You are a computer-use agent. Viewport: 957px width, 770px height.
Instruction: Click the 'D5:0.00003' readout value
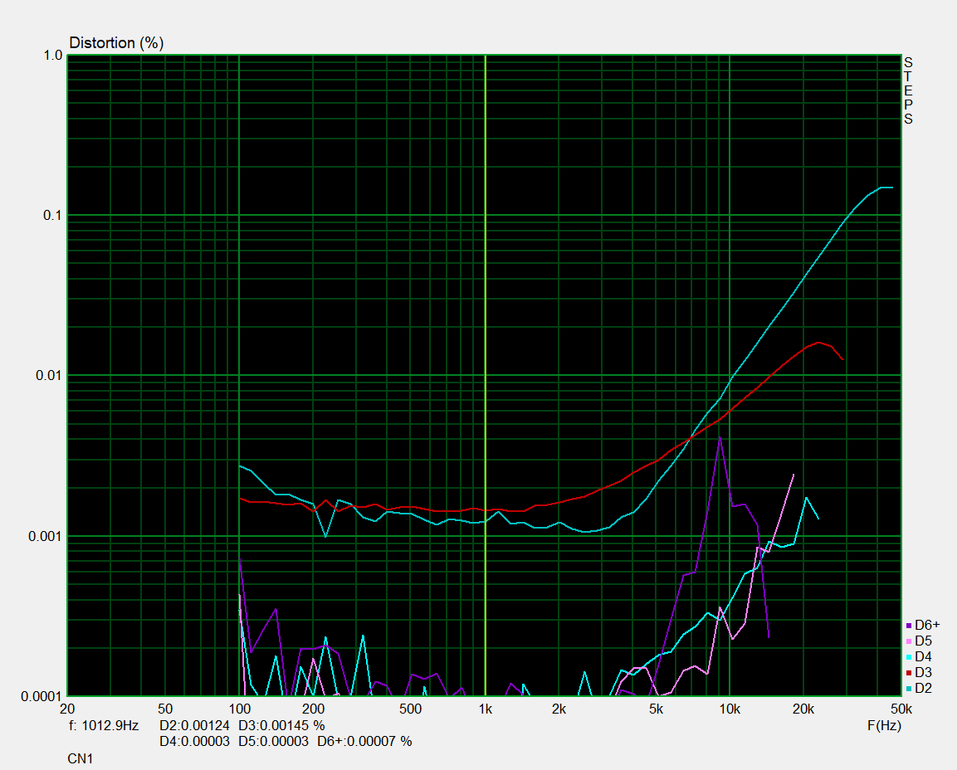[273, 742]
